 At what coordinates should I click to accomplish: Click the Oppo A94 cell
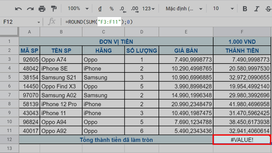(x=61, y=122)
